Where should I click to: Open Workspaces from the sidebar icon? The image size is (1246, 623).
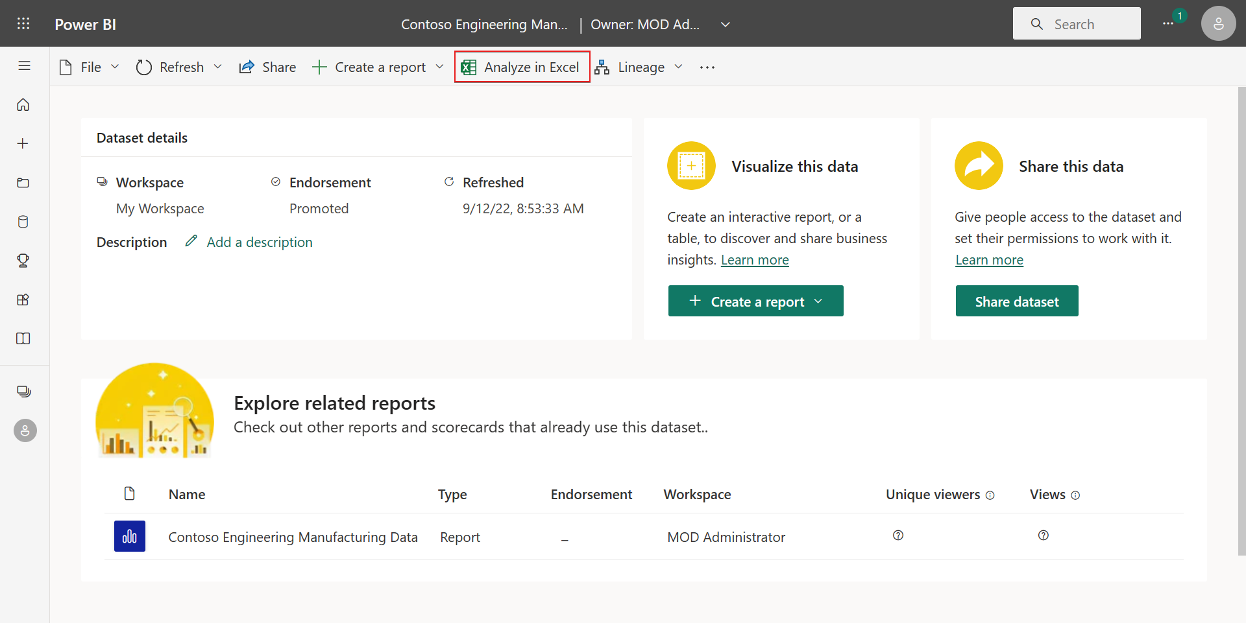click(23, 391)
